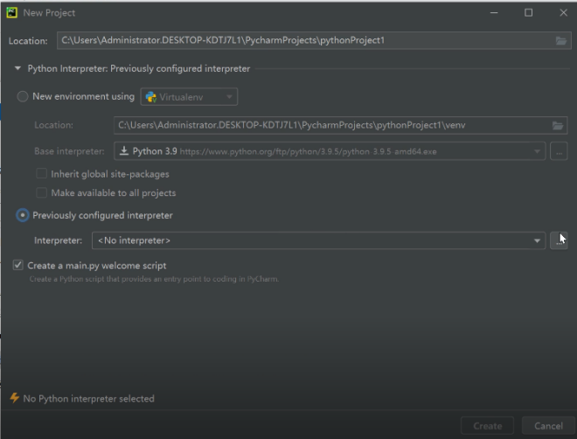Enable Inherit global site-packages checkbox
577x439 pixels.
tap(42, 173)
